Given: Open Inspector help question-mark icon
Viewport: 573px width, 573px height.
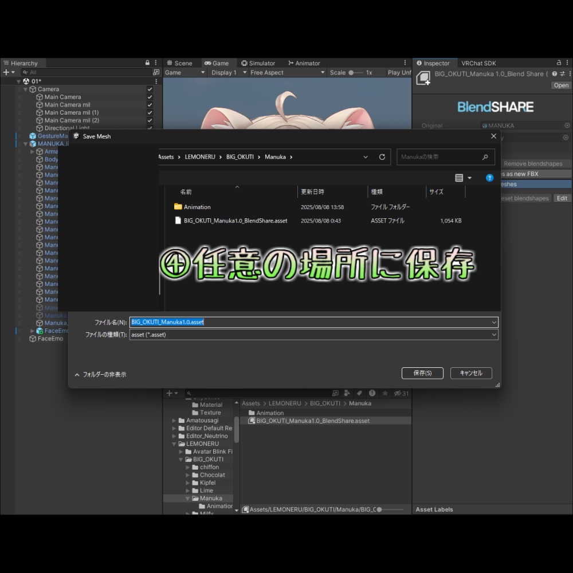Looking at the screenshot, I should coord(554,74).
